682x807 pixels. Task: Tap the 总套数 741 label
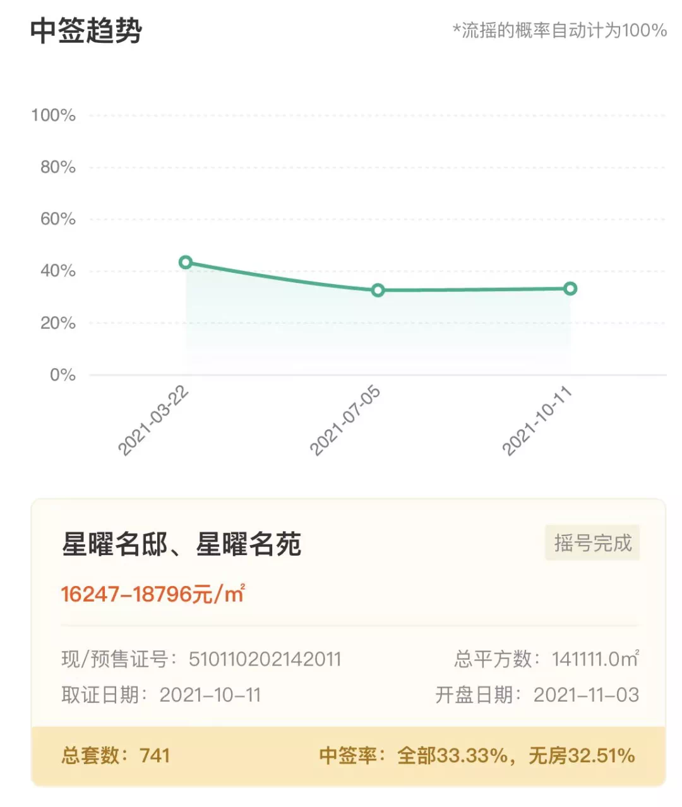point(116,755)
